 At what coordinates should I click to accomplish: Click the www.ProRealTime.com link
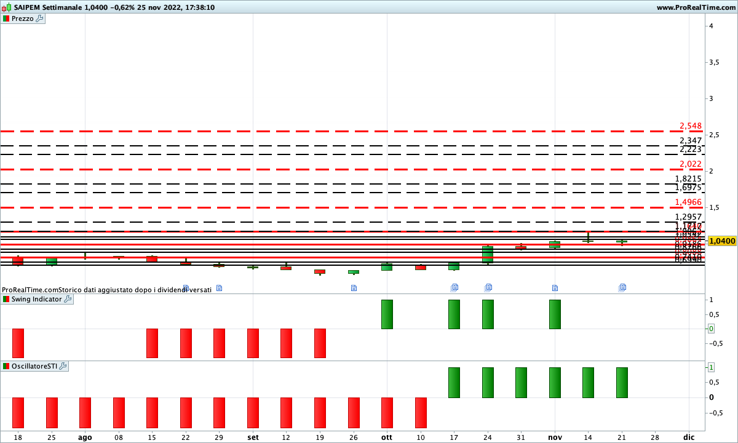(696, 7)
